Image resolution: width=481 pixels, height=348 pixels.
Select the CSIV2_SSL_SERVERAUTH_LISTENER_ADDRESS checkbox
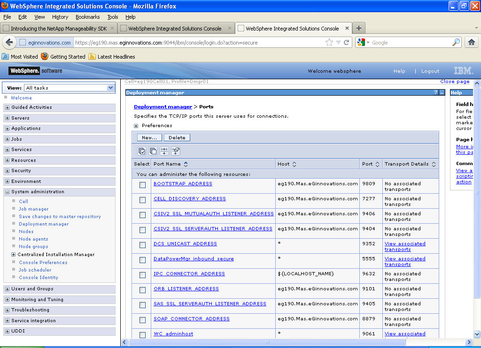coord(142,230)
